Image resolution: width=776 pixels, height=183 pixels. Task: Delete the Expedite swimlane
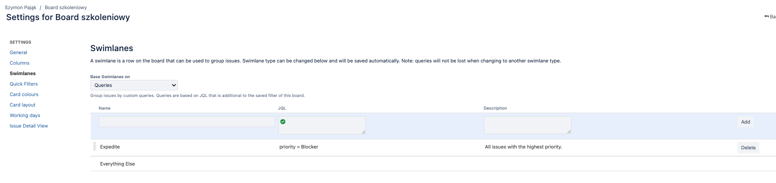tap(748, 148)
